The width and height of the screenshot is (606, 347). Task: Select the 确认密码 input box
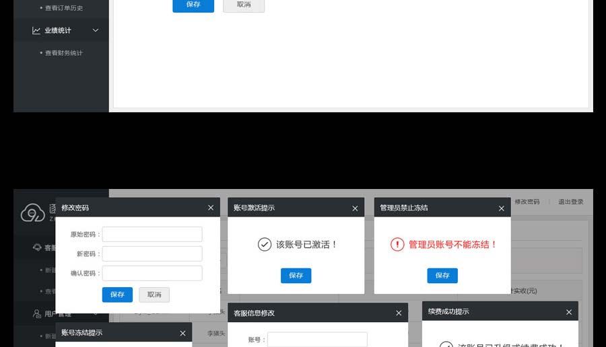(x=152, y=273)
